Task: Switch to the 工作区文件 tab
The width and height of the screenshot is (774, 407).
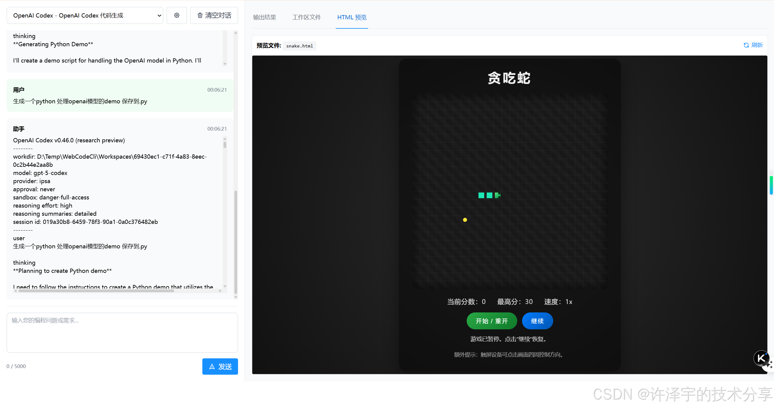Action: pyautogui.click(x=306, y=18)
